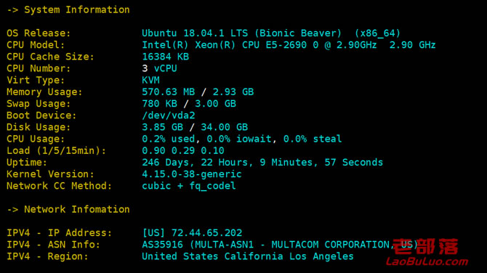Click the /dev/vda2 boot device path
Viewport: 487px width, 273px height.
click(169, 115)
